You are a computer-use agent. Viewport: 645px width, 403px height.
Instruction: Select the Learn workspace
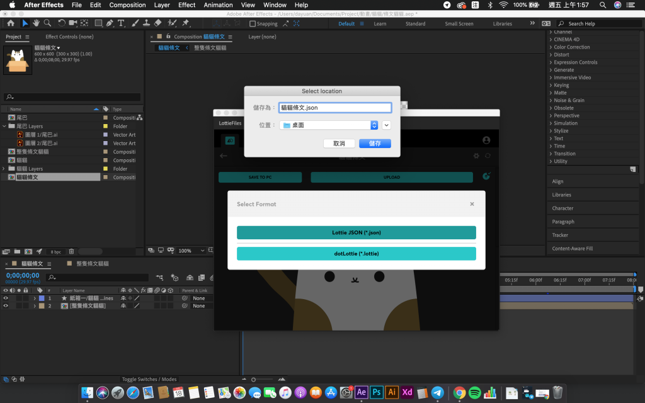(x=380, y=24)
